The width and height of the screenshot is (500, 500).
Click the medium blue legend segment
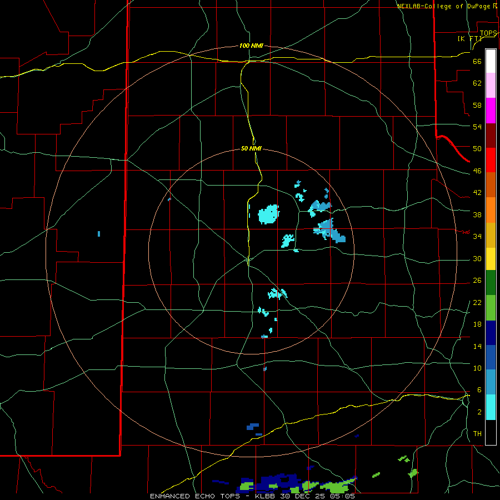pyautogui.click(x=491, y=357)
